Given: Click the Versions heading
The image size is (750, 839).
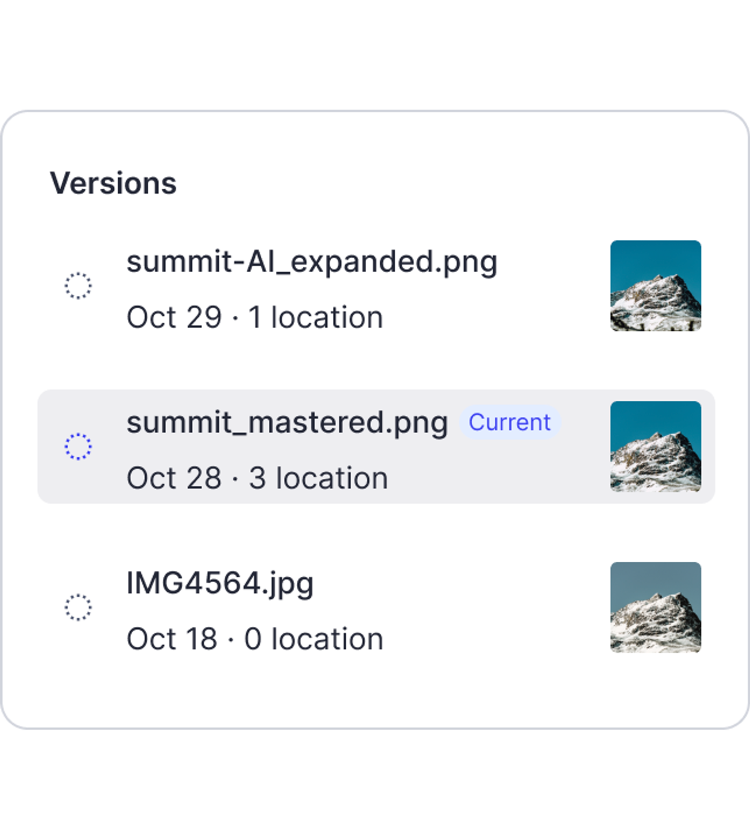Looking at the screenshot, I should [113, 183].
